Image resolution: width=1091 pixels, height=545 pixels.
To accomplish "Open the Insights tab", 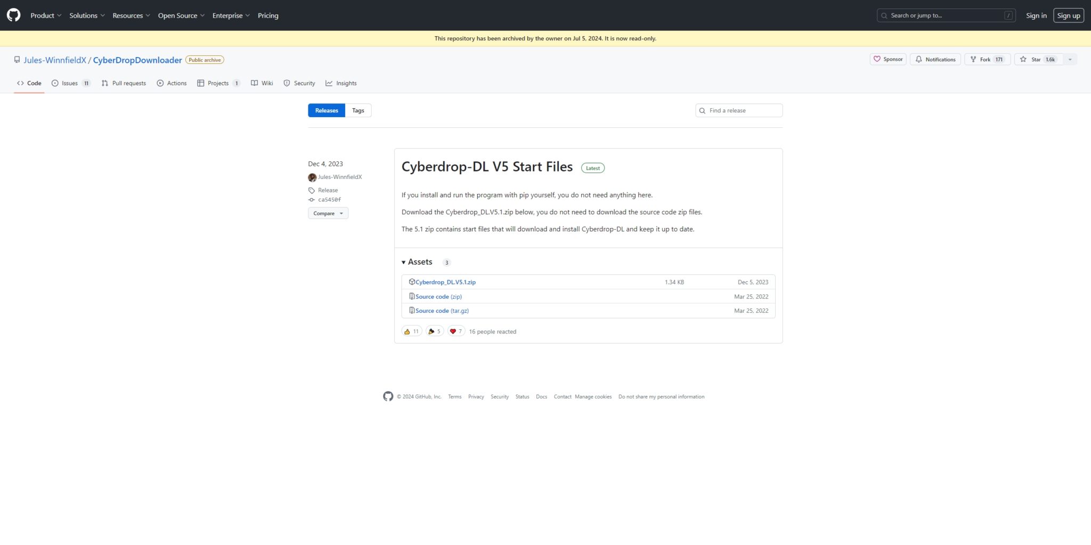I will tap(341, 83).
